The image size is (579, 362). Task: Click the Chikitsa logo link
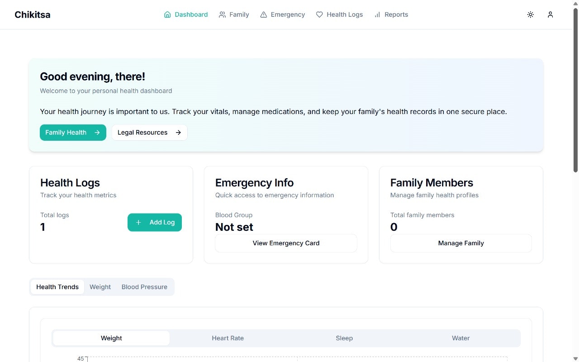click(x=33, y=14)
